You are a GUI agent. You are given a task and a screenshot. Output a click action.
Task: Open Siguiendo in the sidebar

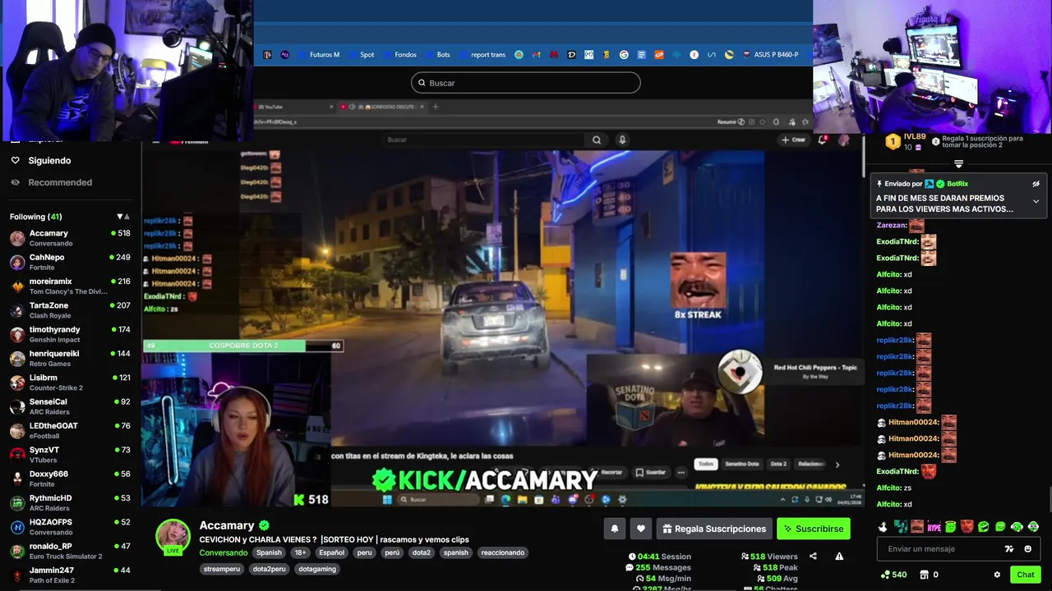pyautogui.click(x=49, y=160)
